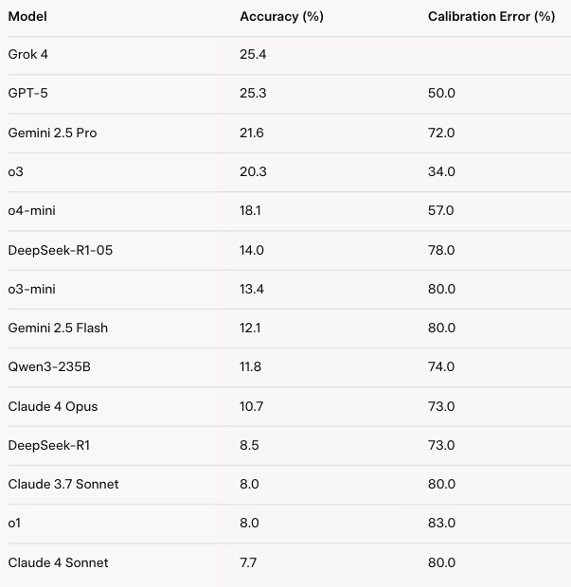This screenshot has height=587, width=571.
Task: Select the Qwen3-235B model entry
Action: click(x=49, y=366)
